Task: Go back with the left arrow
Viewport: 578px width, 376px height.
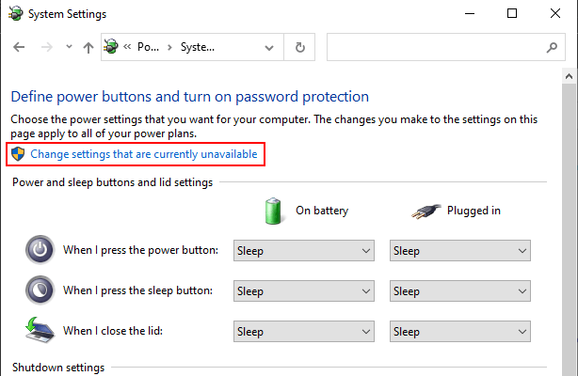Action: (19, 47)
